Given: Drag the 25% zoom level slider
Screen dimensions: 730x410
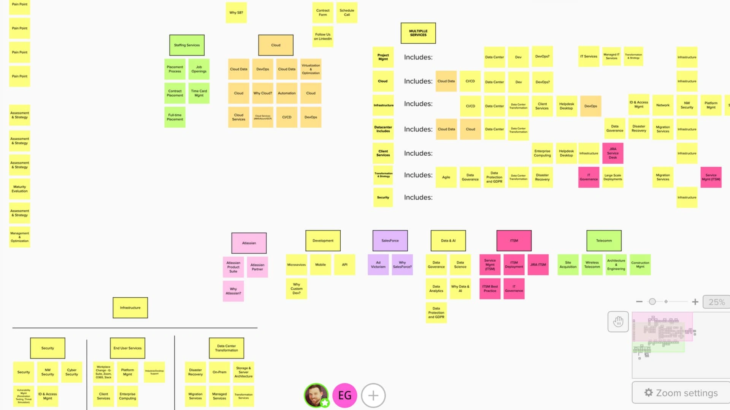Looking at the screenshot, I should tap(652, 301).
